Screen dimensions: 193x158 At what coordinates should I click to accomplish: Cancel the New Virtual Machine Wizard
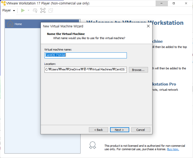pos(141,130)
